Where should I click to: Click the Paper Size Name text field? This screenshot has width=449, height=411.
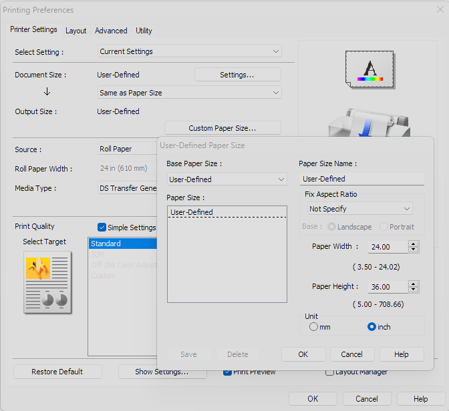[361, 179]
